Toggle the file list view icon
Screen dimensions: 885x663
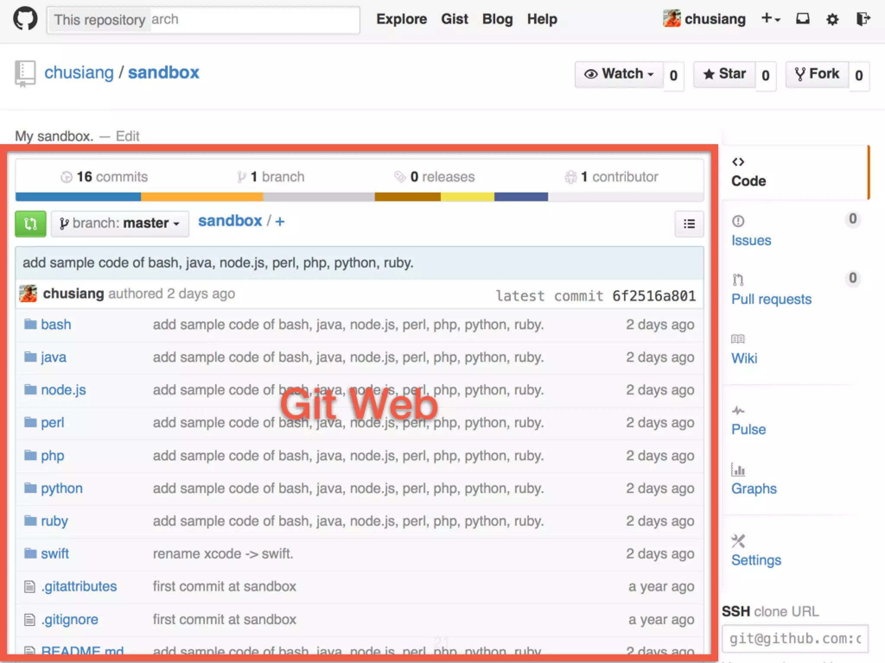(689, 224)
